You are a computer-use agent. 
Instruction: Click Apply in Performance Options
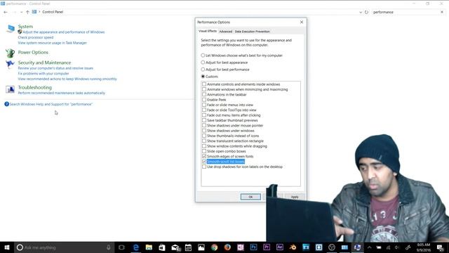pyautogui.click(x=295, y=197)
